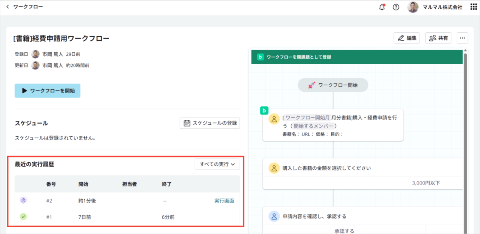Click the 最近の実行履歴 heading
The image size is (480, 234).
tap(34, 164)
